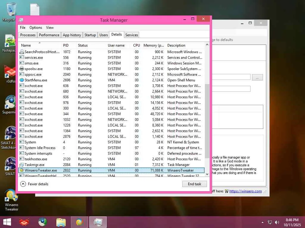The height and width of the screenshot is (228, 305).
Task: Open Supermium from the taskbar
Action: pos(42,222)
